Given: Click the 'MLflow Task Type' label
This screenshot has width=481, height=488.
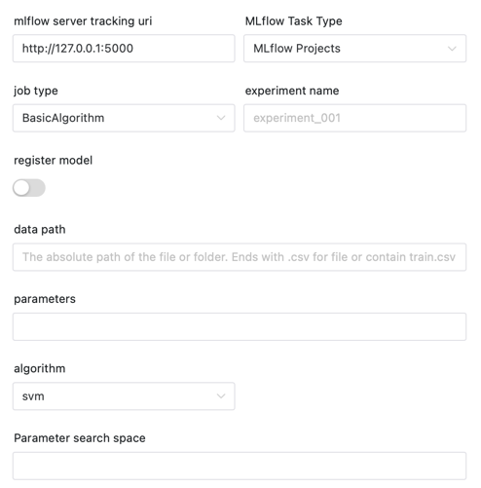Looking at the screenshot, I should click(293, 21).
